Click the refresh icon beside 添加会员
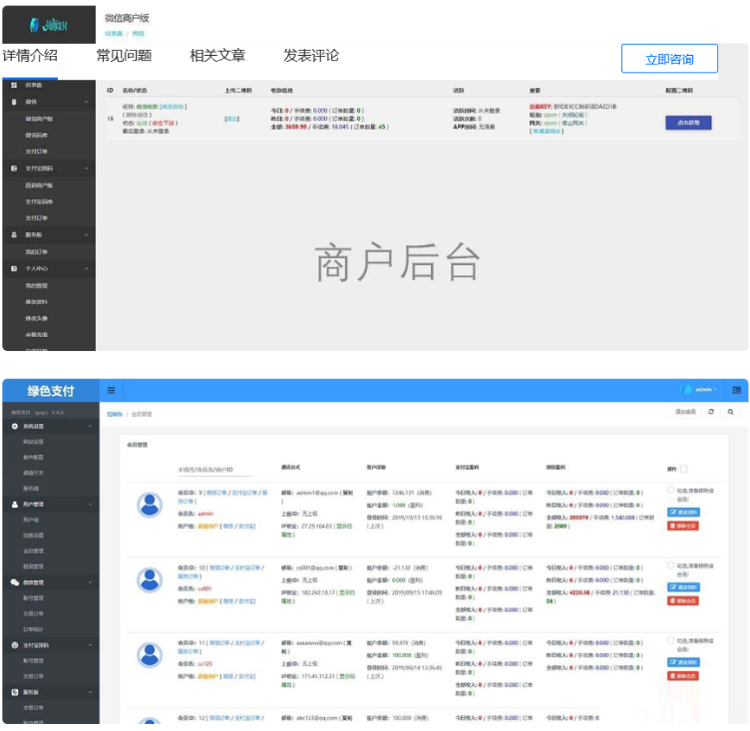This screenshot has width=750, height=731. pos(711,412)
